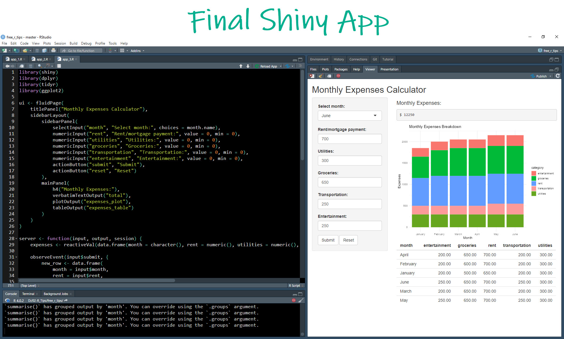Click the Packages tab icon
This screenshot has width=564, height=339.
click(x=341, y=69)
